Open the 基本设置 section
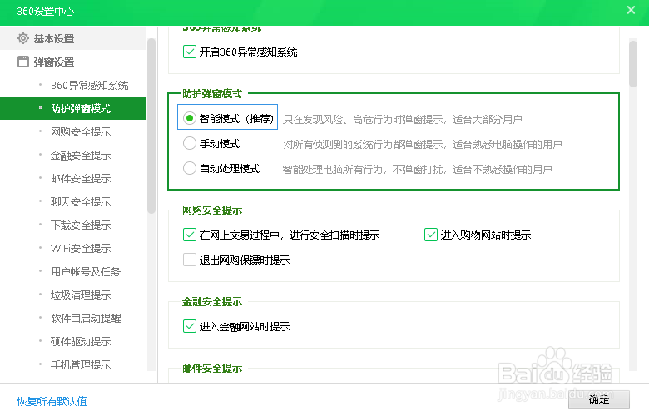 [73, 38]
